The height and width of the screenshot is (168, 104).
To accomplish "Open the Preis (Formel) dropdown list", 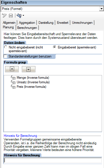I will (101, 9).
